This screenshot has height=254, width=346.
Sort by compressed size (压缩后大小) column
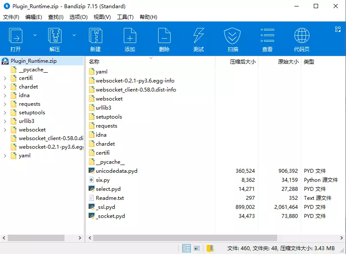click(236, 61)
